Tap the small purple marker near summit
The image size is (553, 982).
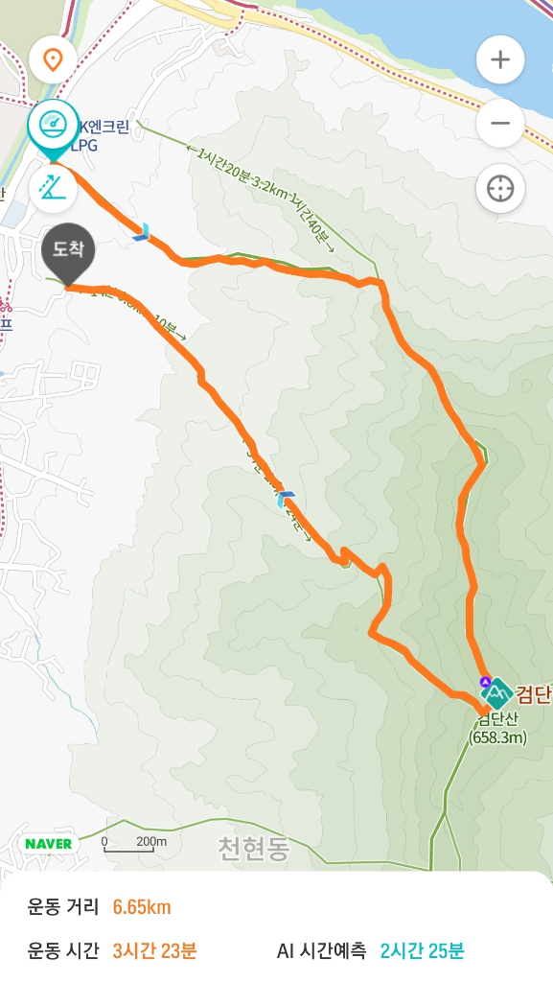click(484, 682)
